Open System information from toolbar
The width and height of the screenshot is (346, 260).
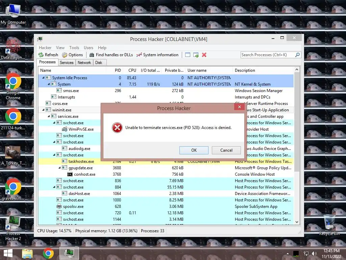pyautogui.click(x=157, y=55)
